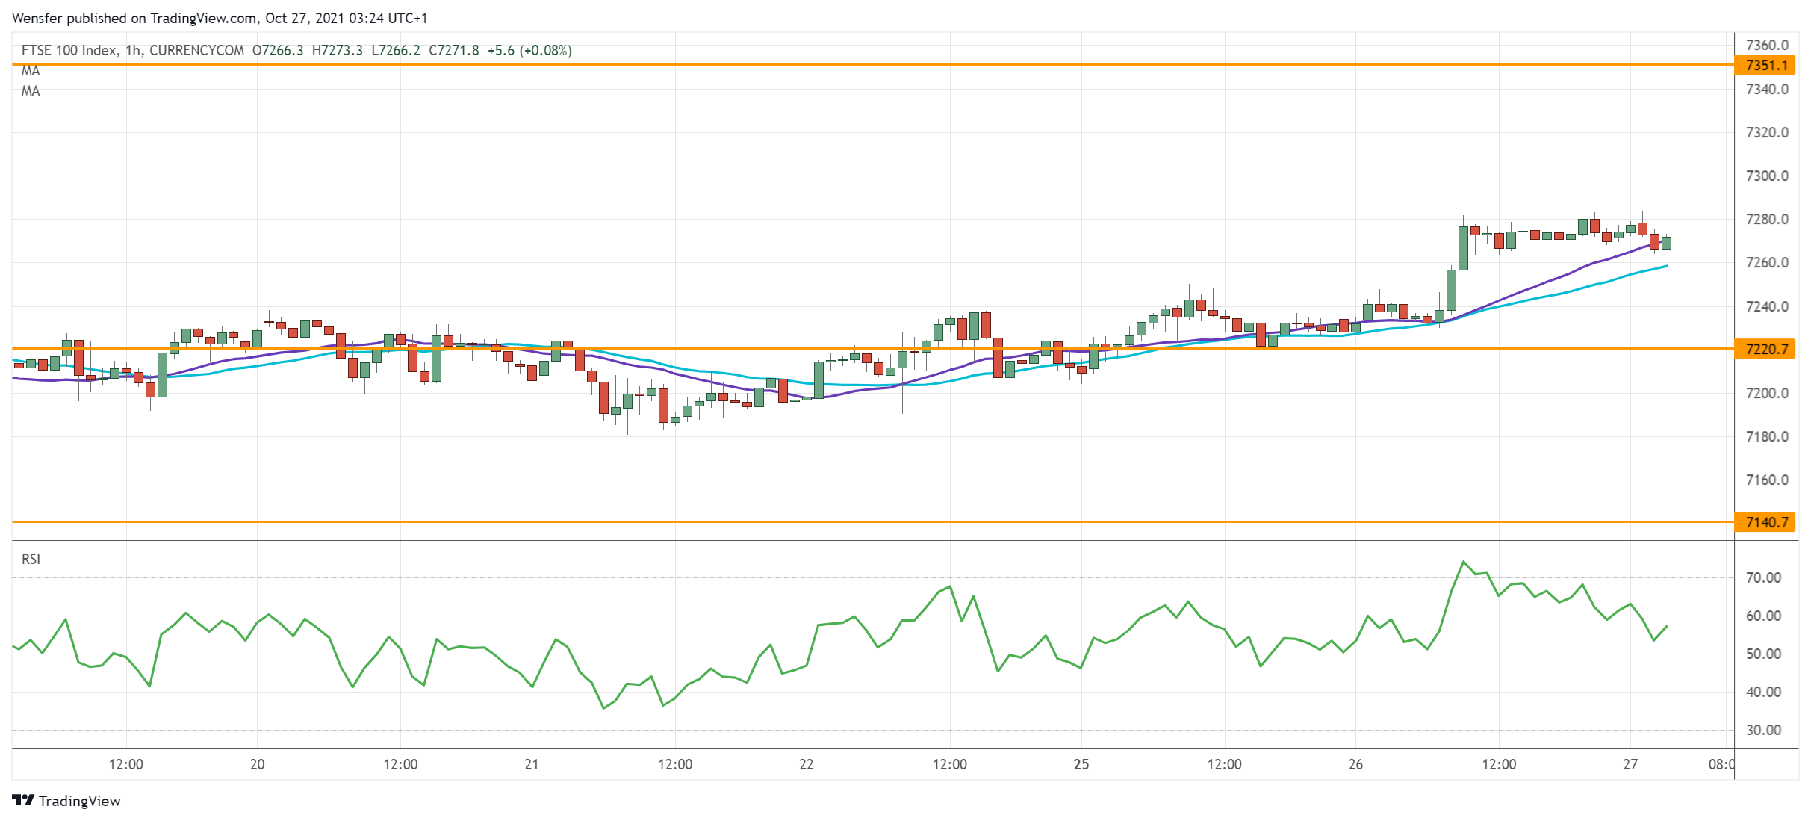Select the RSI indicator label
The image size is (1811, 821).
[31, 559]
